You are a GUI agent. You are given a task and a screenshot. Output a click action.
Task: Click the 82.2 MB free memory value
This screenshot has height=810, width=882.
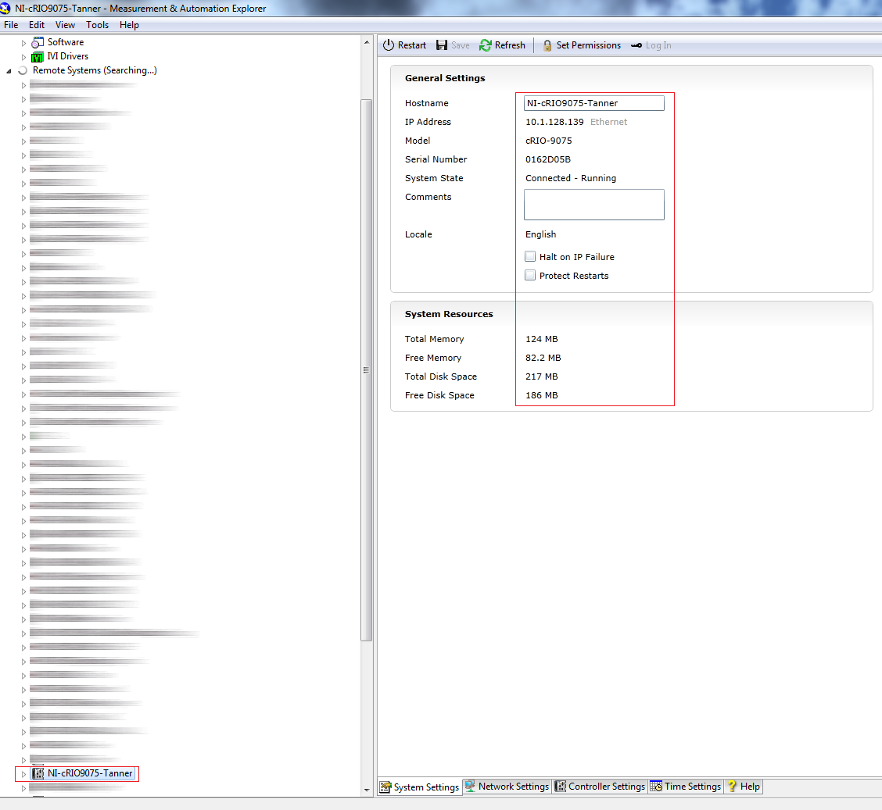tap(543, 358)
